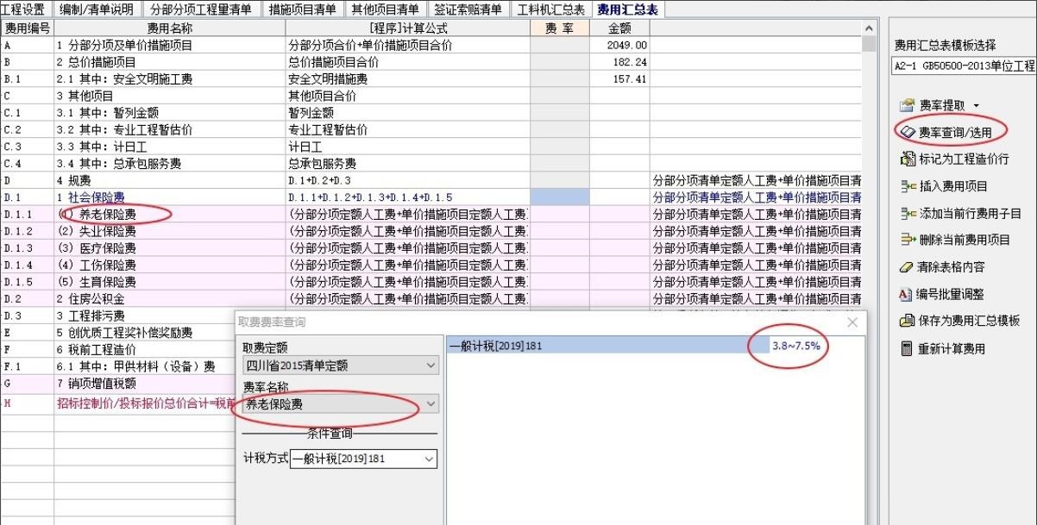1037x525 pixels.
Task: Click the 费率提取 icon button
Action: pos(906,105)
